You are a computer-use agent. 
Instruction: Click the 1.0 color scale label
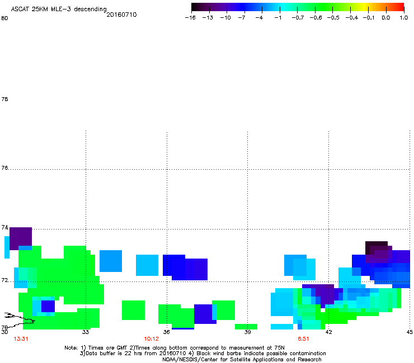(404, 18)
